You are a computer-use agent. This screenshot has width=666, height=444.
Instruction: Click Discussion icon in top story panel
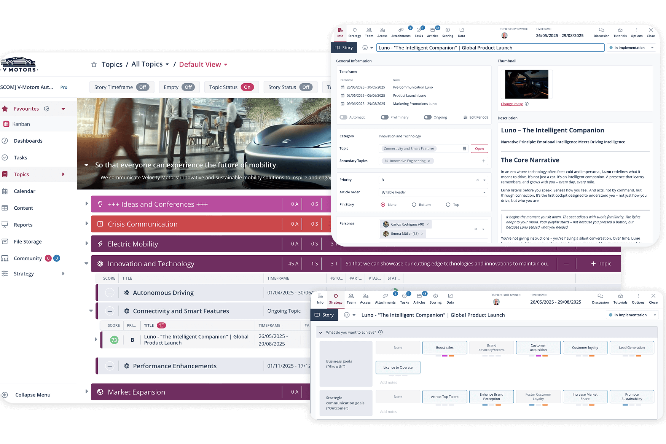[601, 30]
